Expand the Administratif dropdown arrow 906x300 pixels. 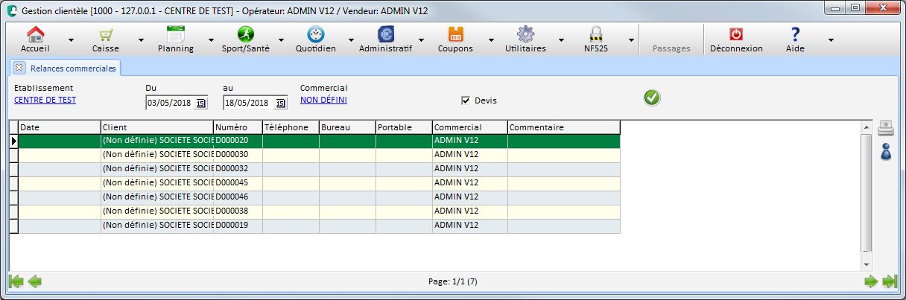422,40
